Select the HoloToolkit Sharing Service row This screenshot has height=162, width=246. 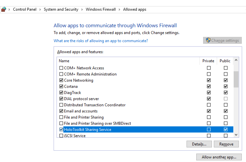[148, 130]
